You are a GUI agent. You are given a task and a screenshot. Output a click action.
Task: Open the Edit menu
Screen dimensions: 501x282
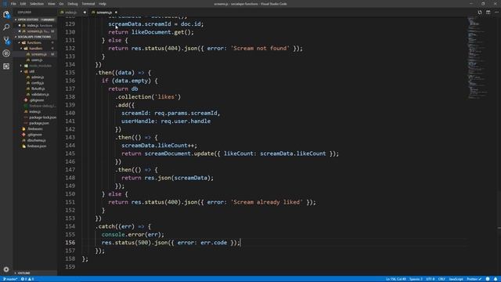coord(23,4)
